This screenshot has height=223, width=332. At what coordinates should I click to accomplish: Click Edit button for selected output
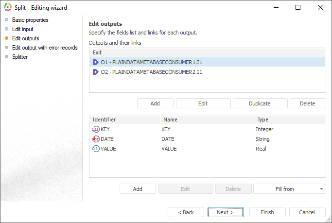203,103
